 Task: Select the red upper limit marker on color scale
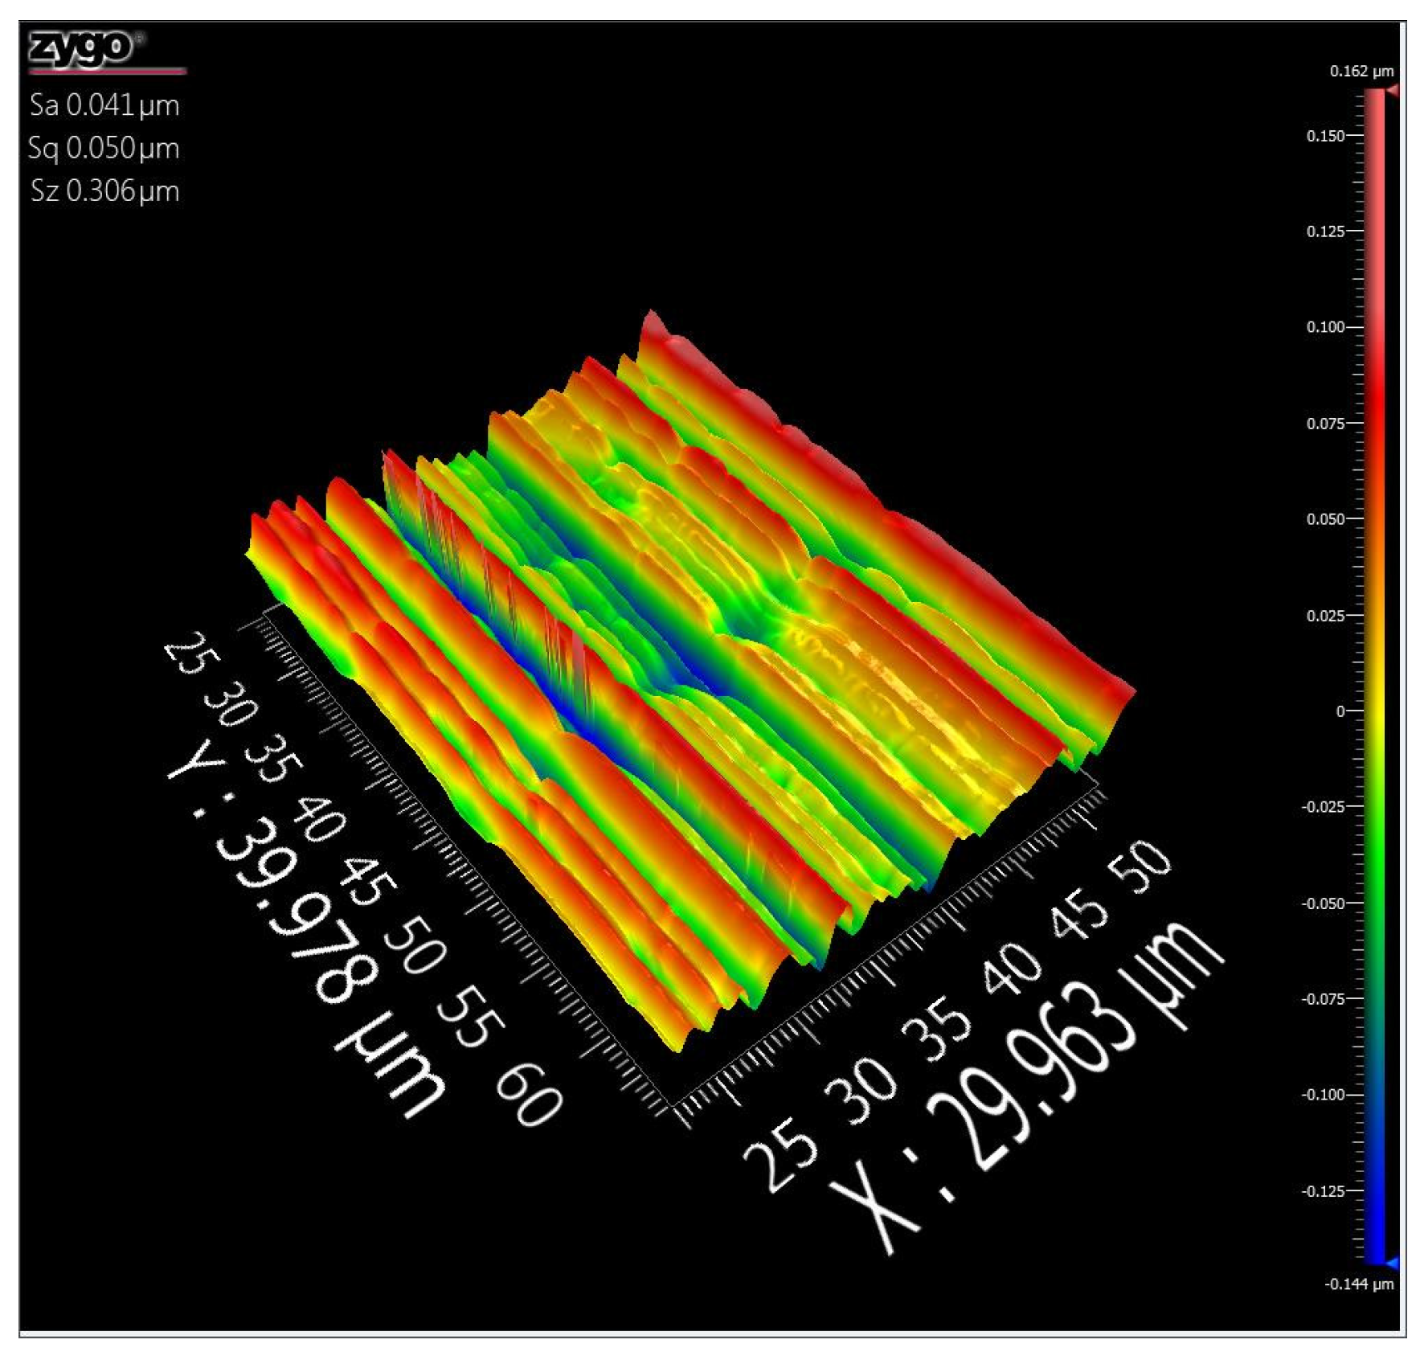pos(1392,90)
